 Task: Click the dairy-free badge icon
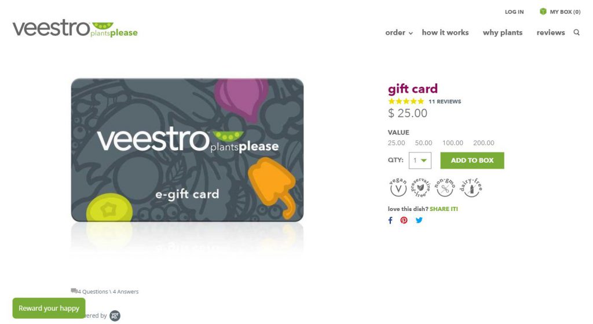(470, 187)
